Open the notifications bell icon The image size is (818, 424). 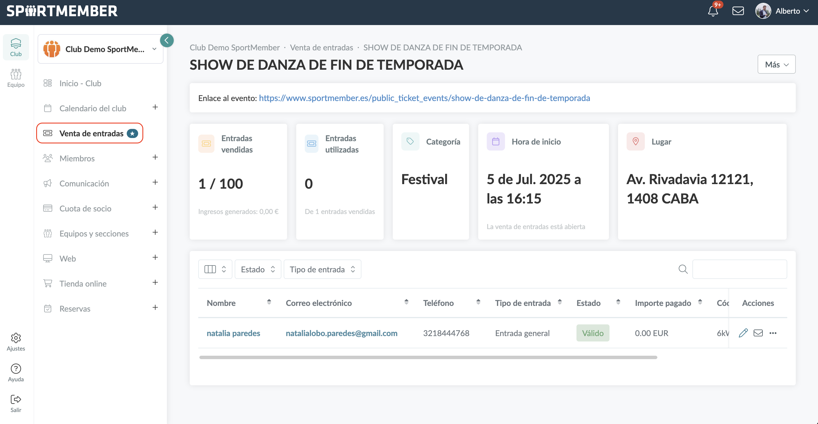click(713, 11)
